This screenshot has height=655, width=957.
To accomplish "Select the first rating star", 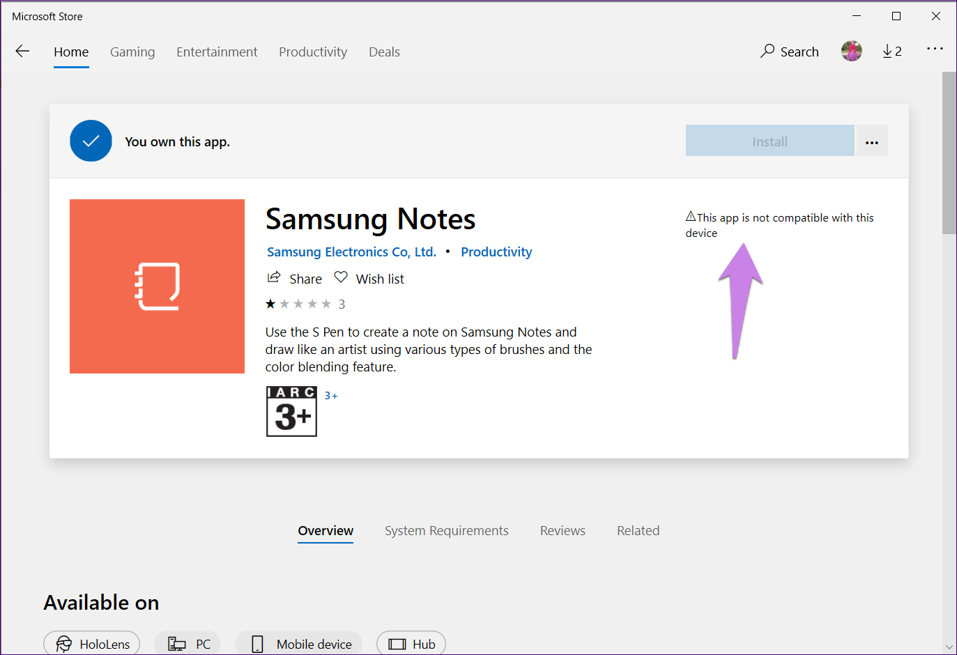I will (x=270, y=303).
